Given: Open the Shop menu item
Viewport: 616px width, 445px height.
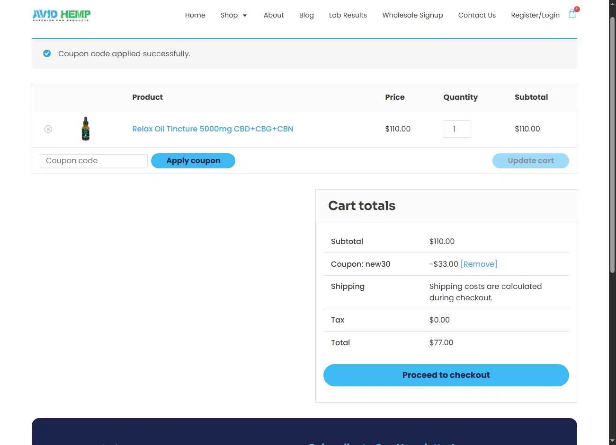Looking at the screenshot, I should (229, 15).
